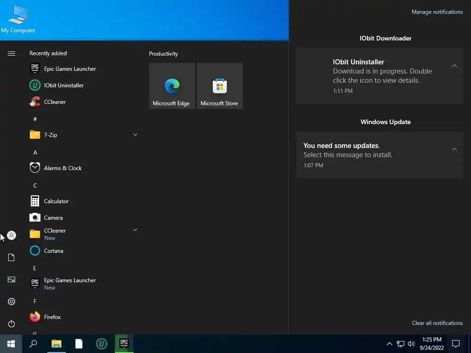Toggle the Action Center notification icon

click(x=456, y=344)
